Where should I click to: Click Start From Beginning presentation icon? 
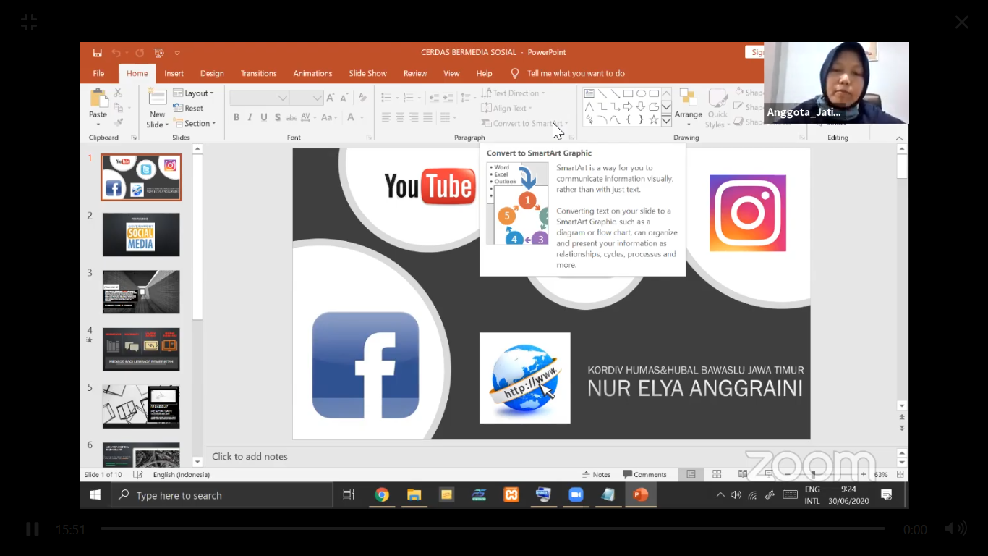(x=158, y=53)
